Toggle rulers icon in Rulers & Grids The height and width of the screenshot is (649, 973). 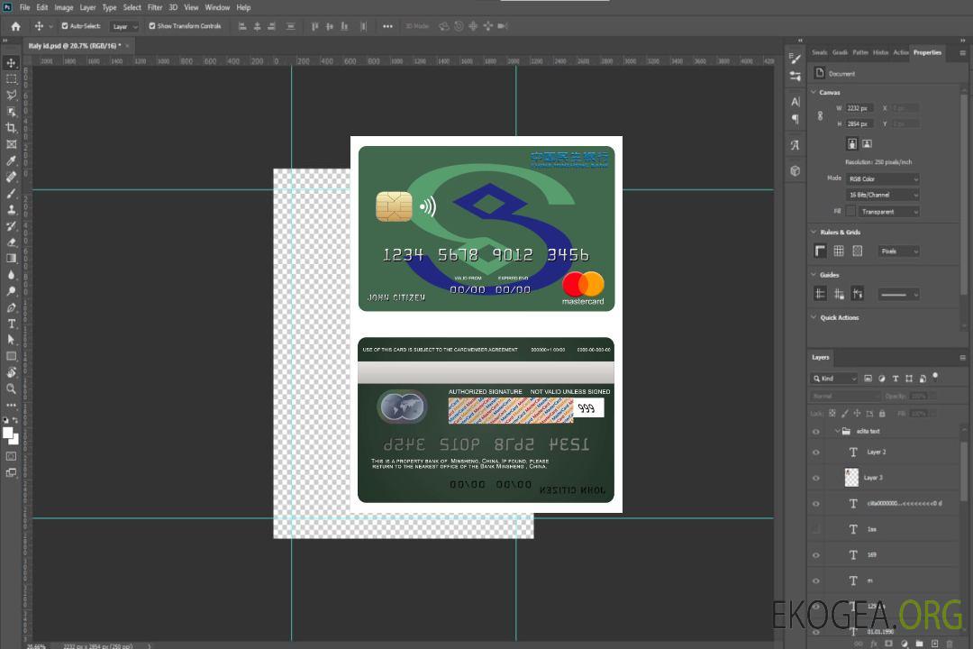tap(820, 251)
